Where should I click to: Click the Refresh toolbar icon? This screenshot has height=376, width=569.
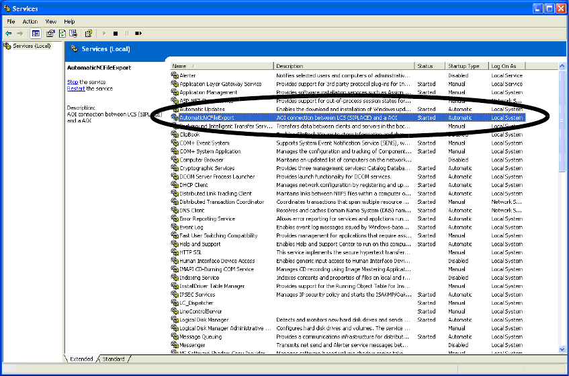click(62, 33)
